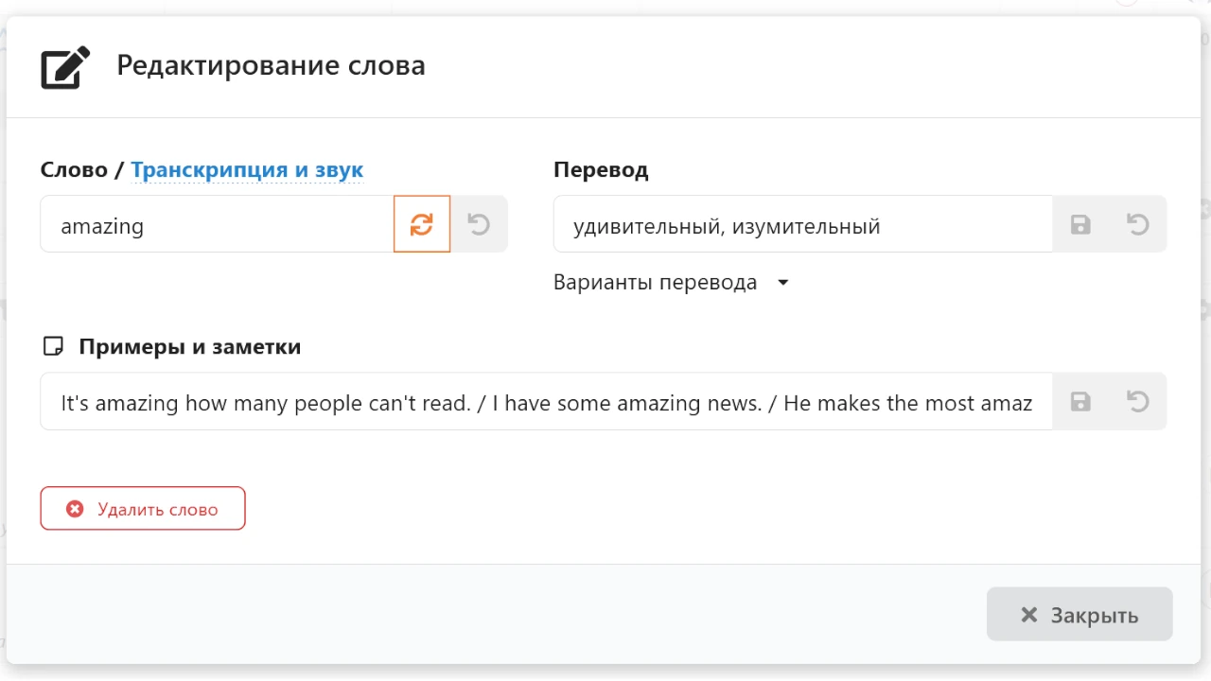This screenshot has width=1211, height=681.
Task: Click in the examples field starting It's amazing
Action: click(546, 401)
